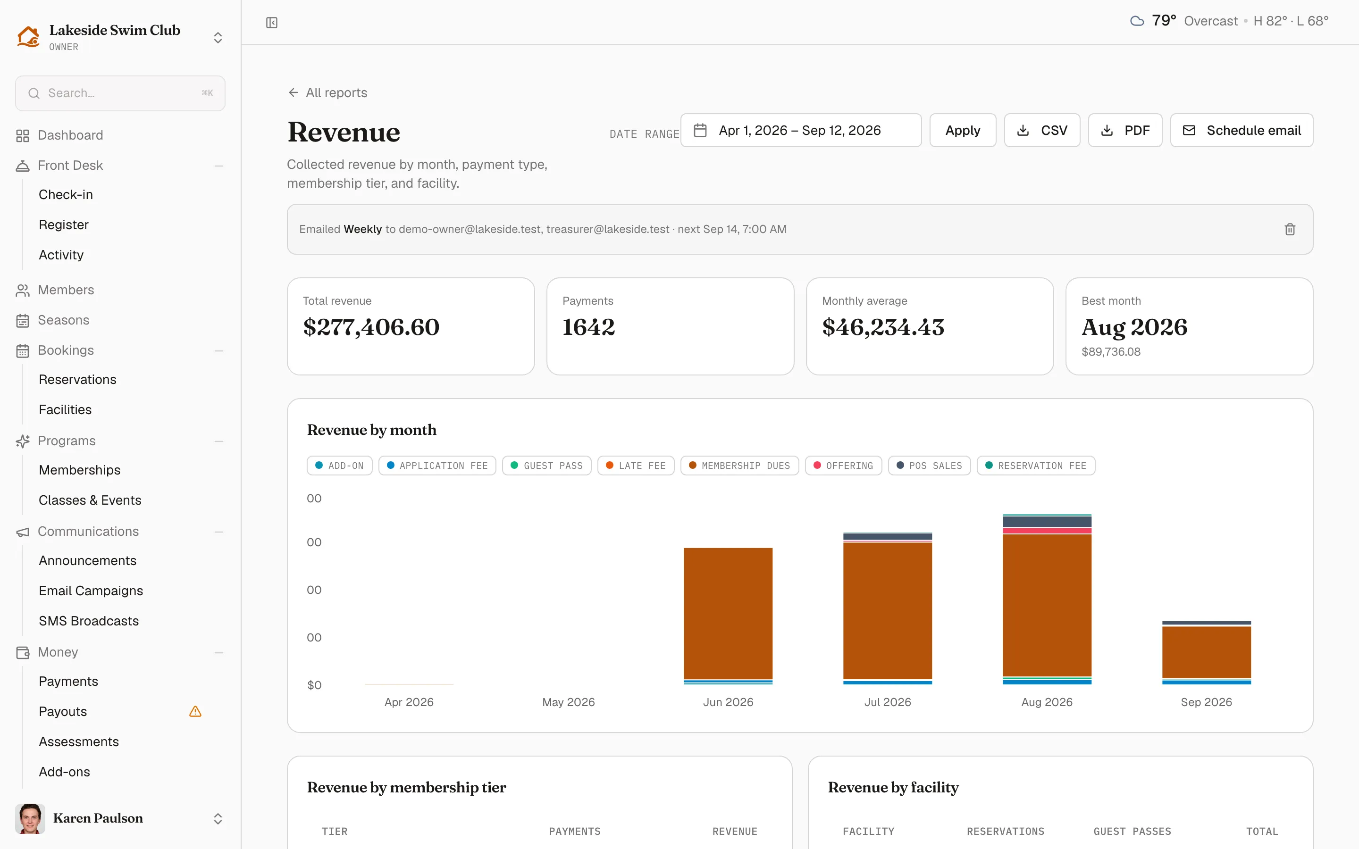Toggle the Add-on legend chip
1359x849 pixels.
(340, 466)
